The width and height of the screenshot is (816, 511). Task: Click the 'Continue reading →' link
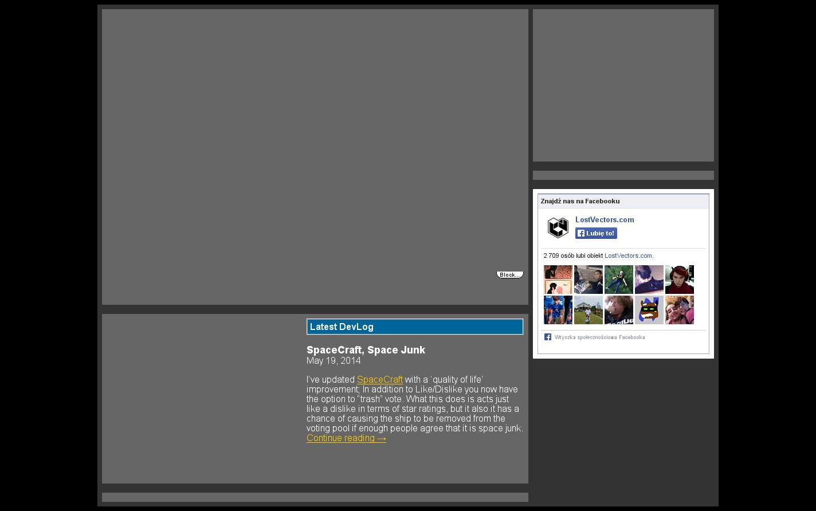pos(346,438)
